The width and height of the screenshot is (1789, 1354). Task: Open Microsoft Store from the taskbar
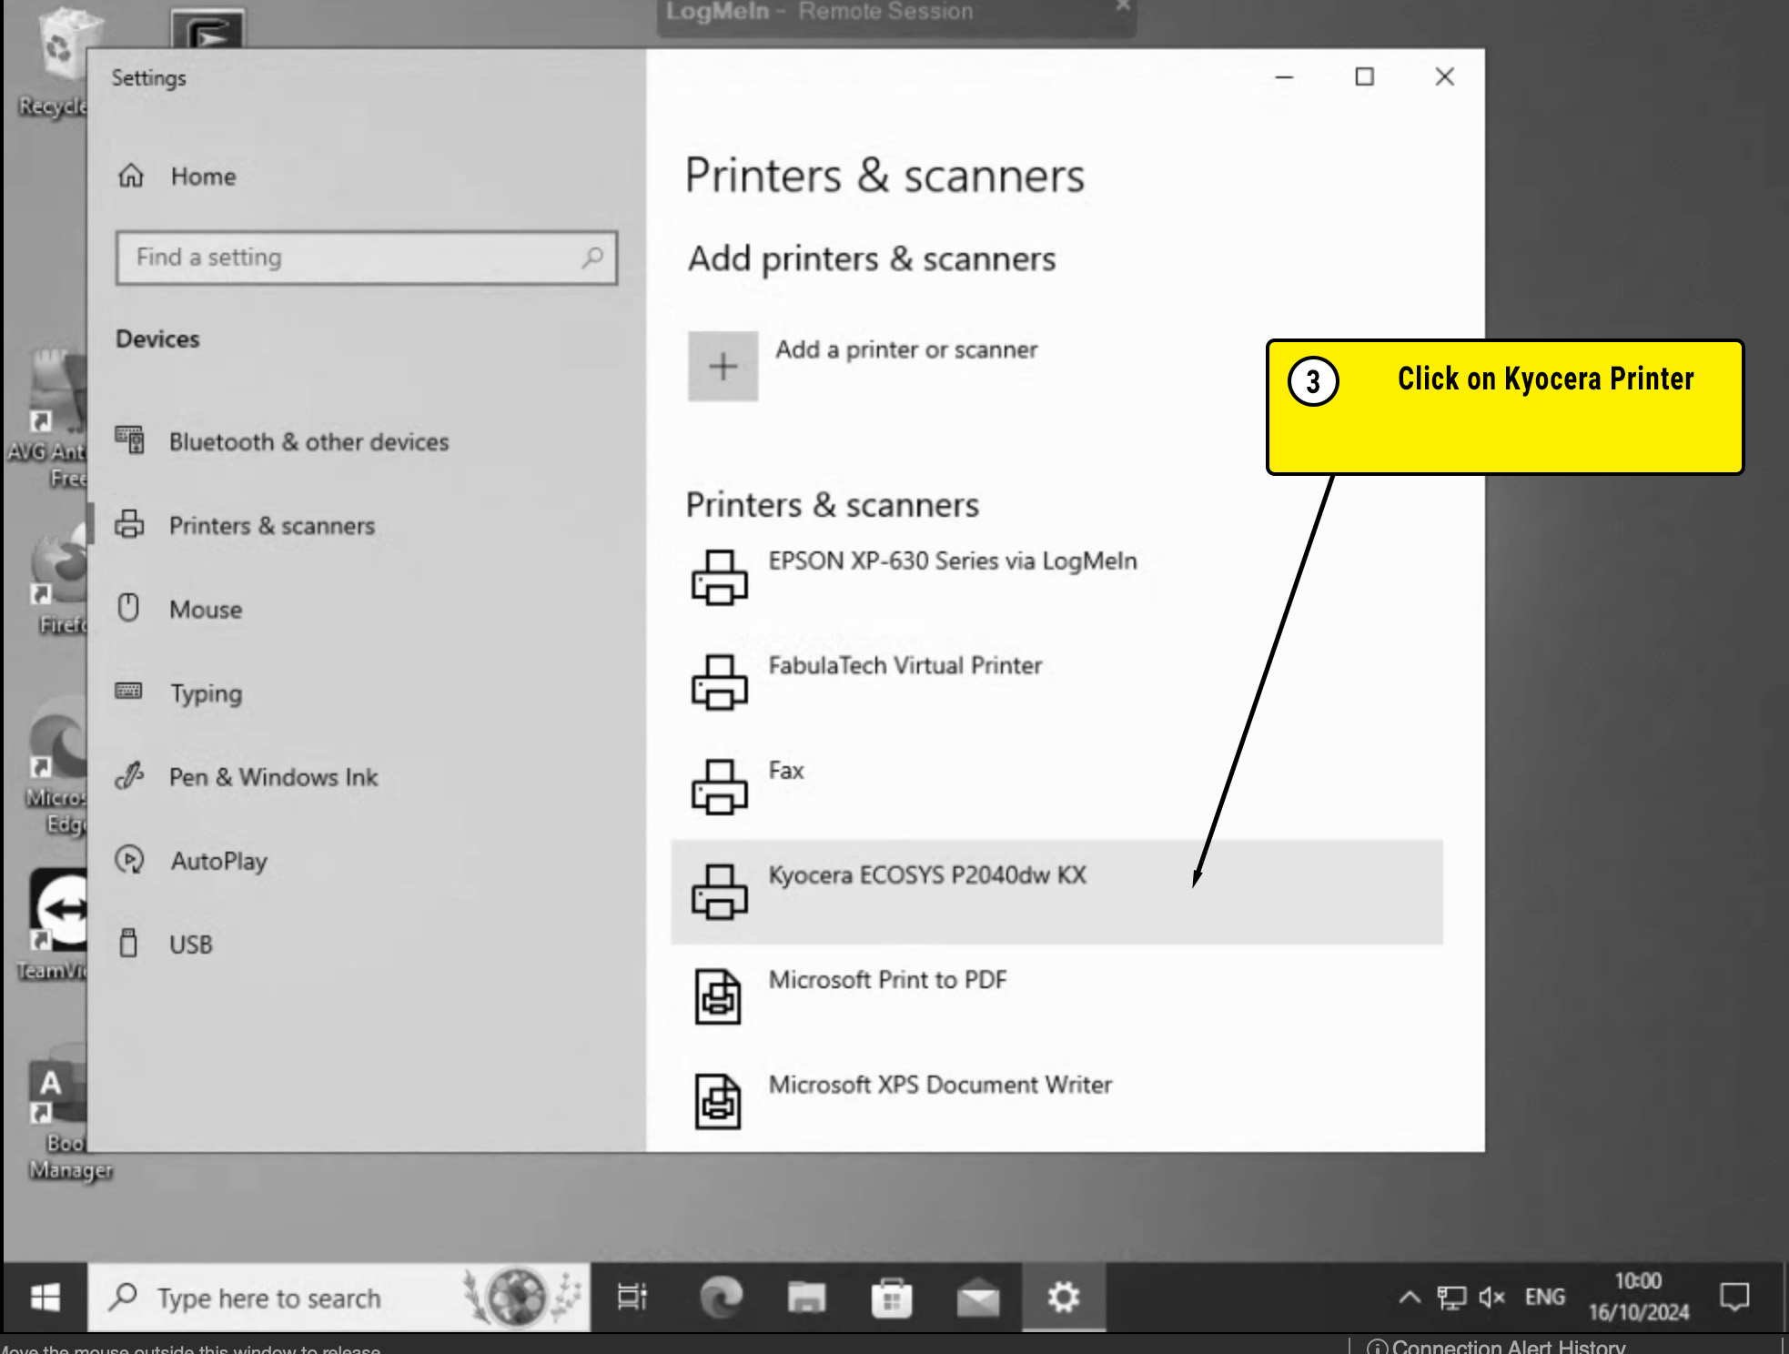pos(892,1298)
